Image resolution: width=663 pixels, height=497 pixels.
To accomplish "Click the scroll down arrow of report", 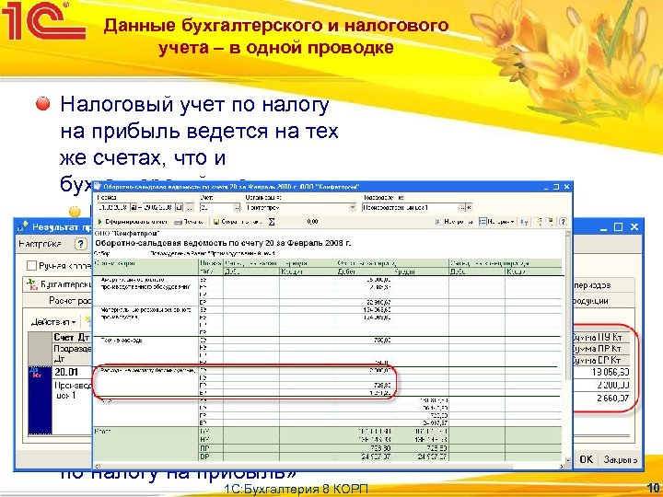I will [567, 460].
